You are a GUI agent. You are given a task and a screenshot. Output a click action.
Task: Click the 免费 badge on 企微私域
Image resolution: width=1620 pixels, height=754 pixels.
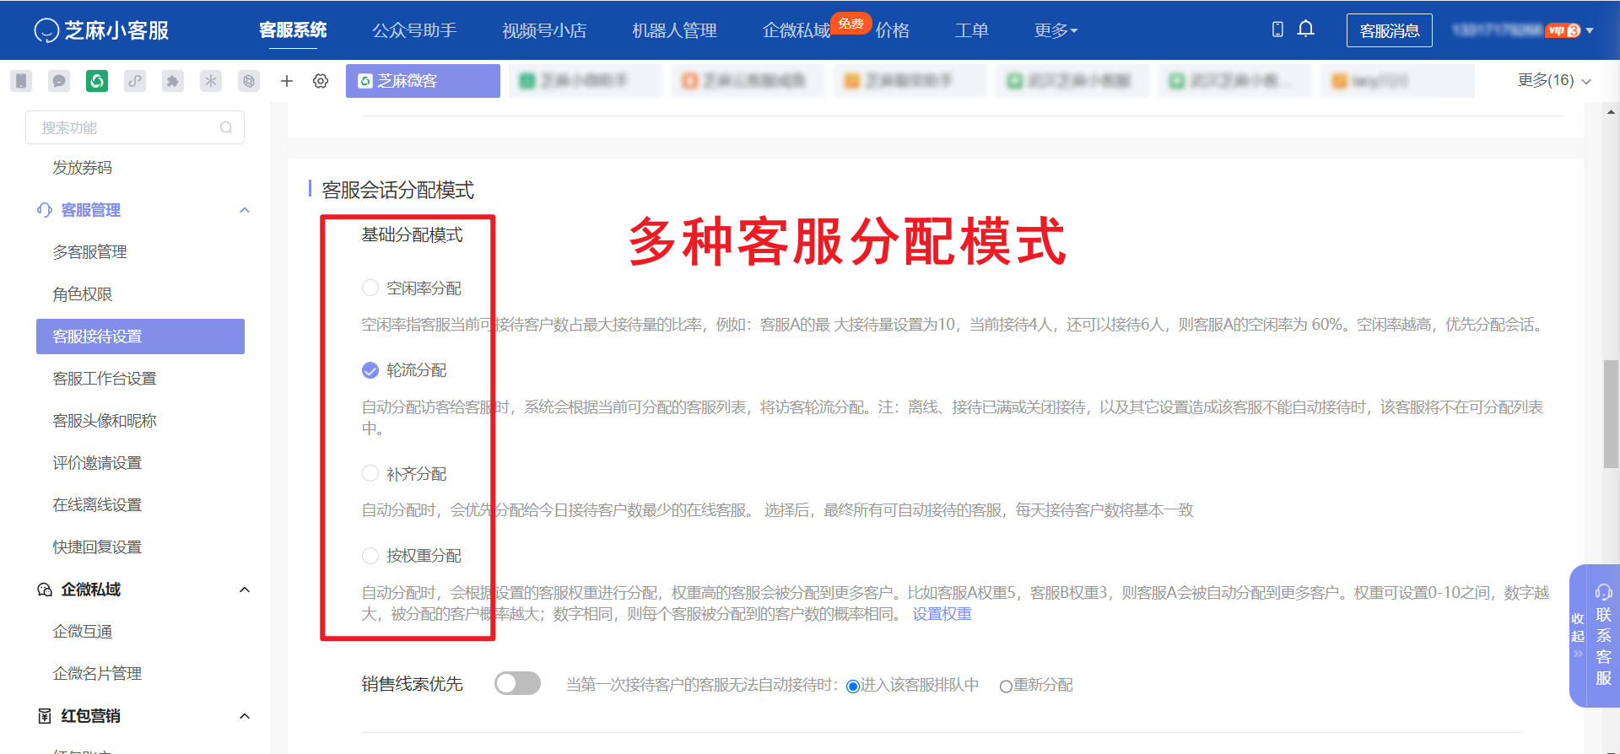coord(850,23)
